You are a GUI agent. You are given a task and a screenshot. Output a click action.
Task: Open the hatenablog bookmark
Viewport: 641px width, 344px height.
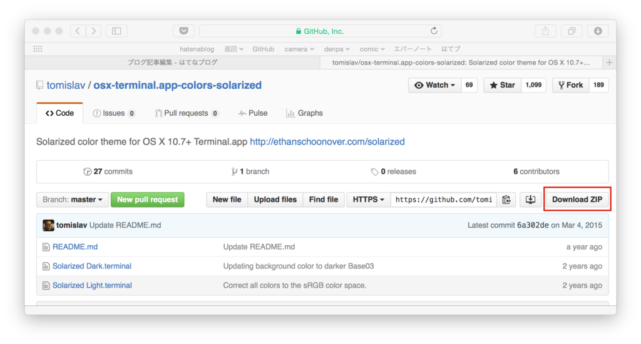[197, 49]
